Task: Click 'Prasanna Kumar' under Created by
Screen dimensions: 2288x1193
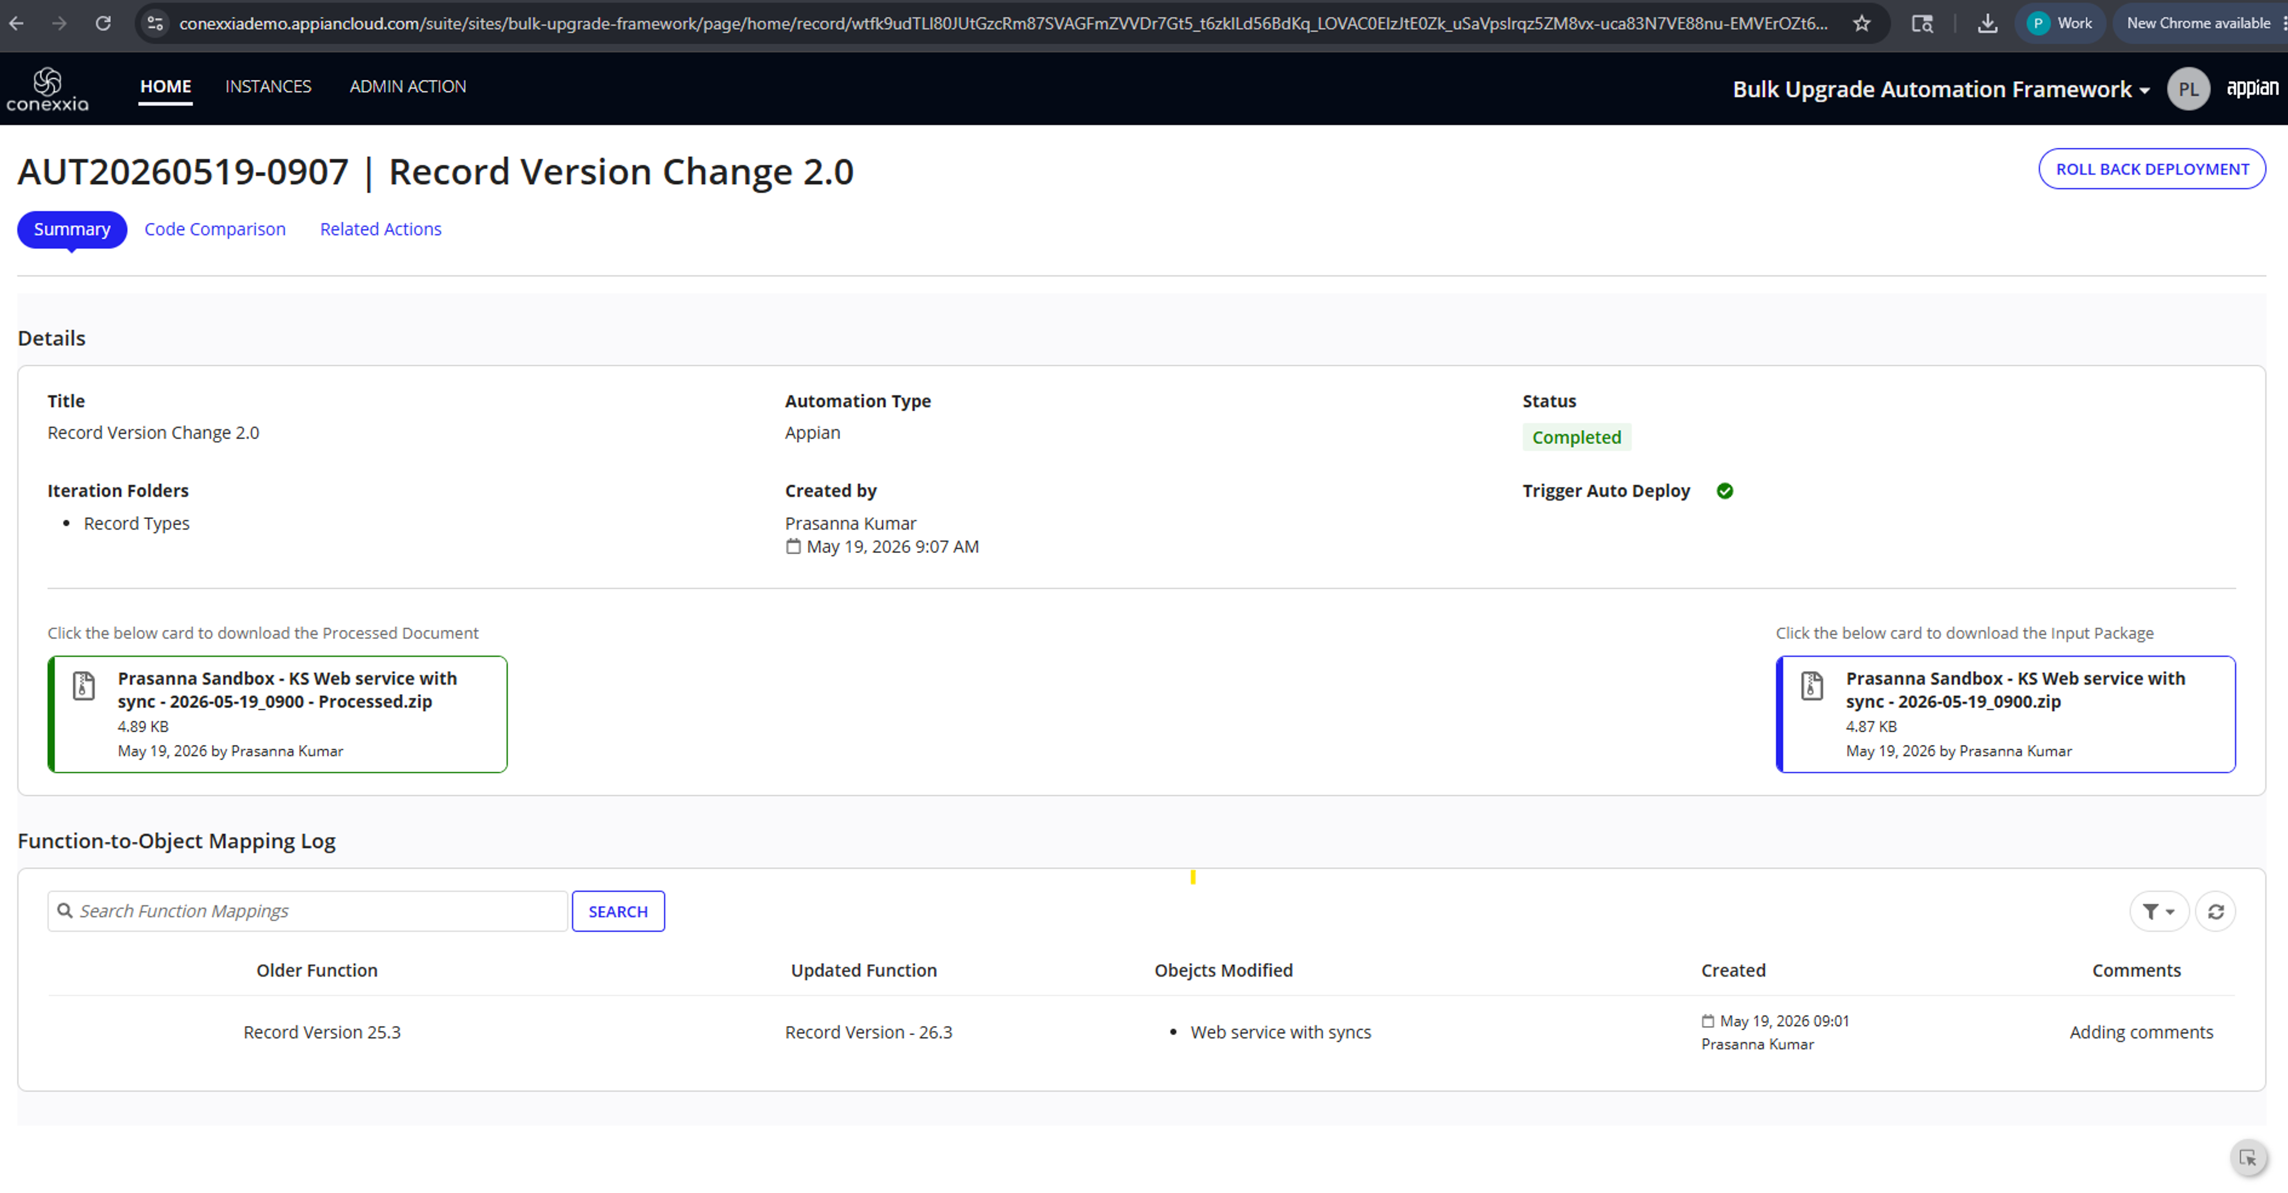Action: pyautogui.click(x=850, y=523)
